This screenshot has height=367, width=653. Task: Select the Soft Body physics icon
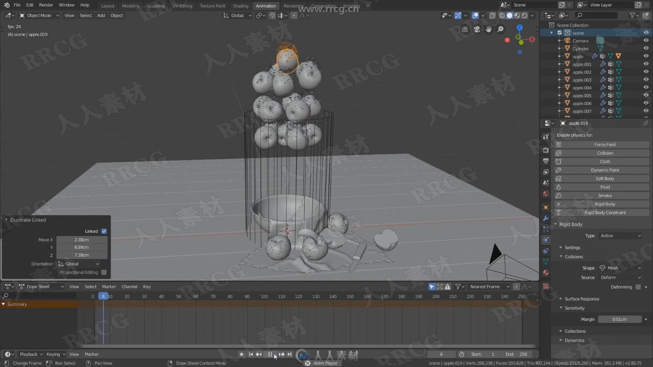click(x=559, y=178)
